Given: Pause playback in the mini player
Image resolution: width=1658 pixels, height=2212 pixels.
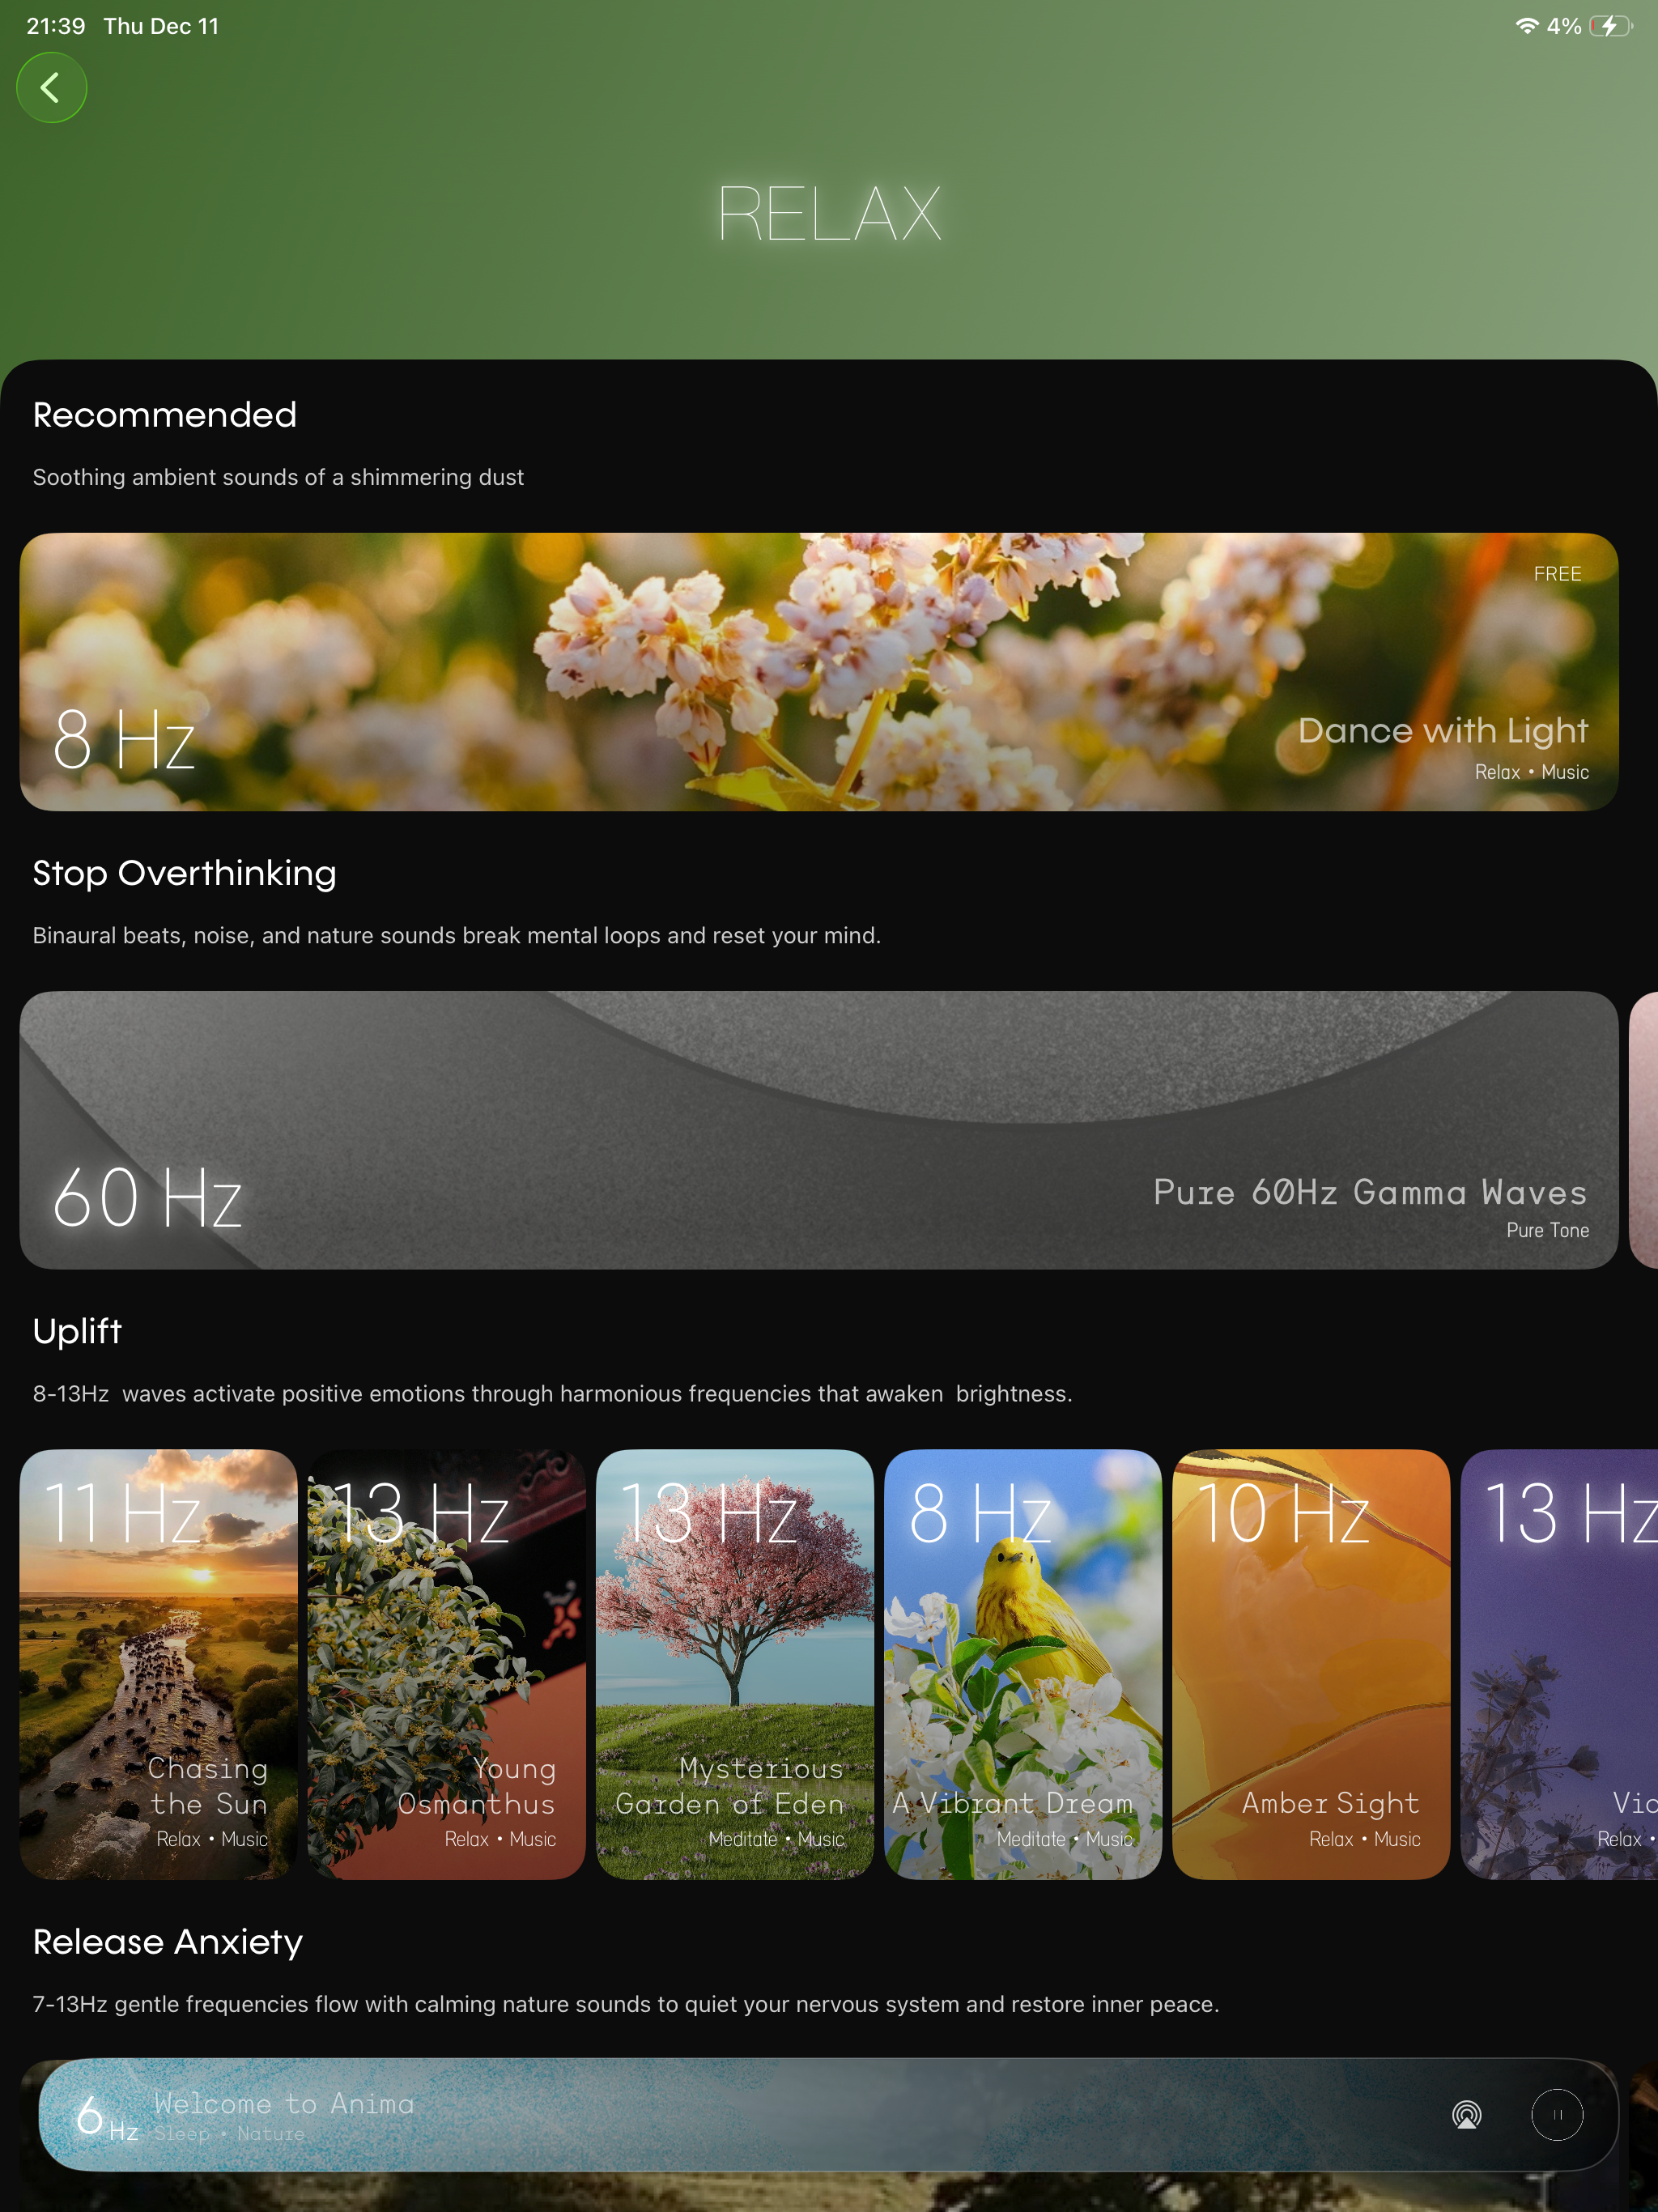Looking at the screenshot, I should (1557, 2115).
